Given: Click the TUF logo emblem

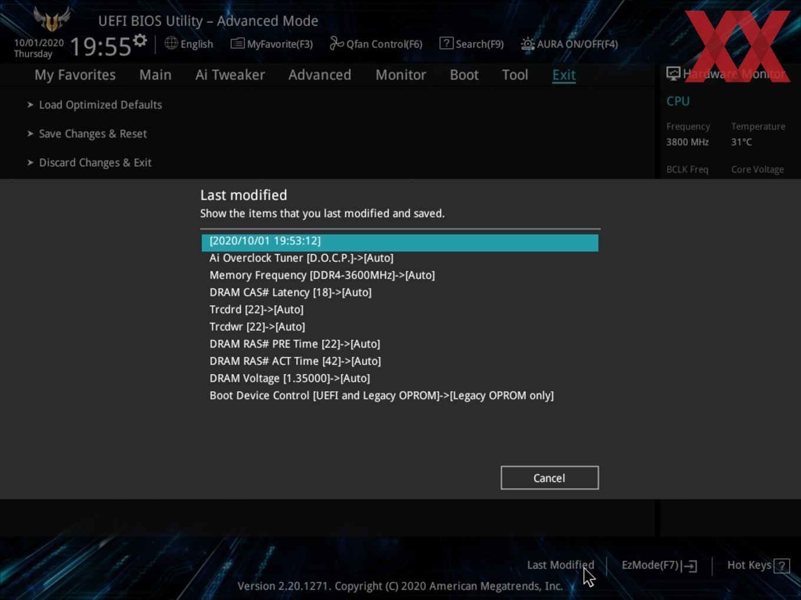Looking at the screenshot, I should (52, 18).
